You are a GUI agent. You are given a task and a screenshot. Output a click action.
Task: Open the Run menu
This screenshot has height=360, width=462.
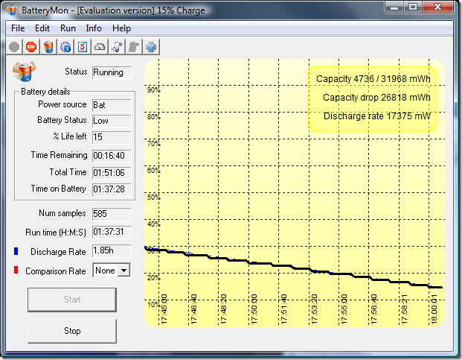68,28
